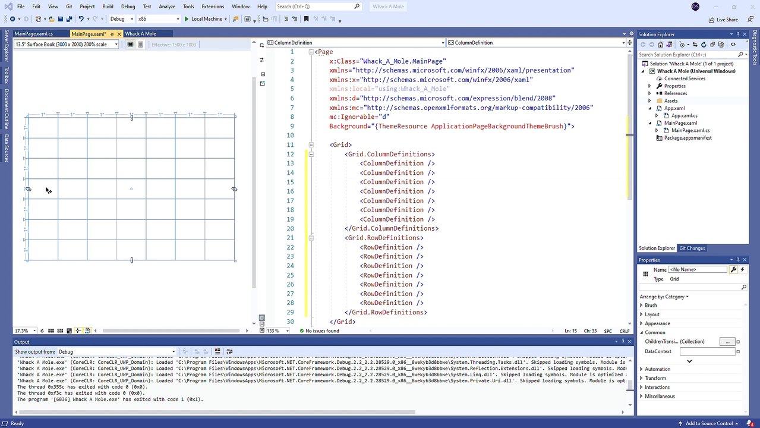Expand the Brush category in Properties
This screenshot has height=428, width=760.
tap(641, 305)
